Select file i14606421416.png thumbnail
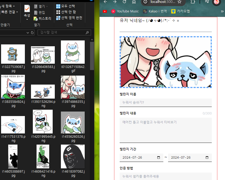Viewport: 225px width, 180px height. click(43, 156)
